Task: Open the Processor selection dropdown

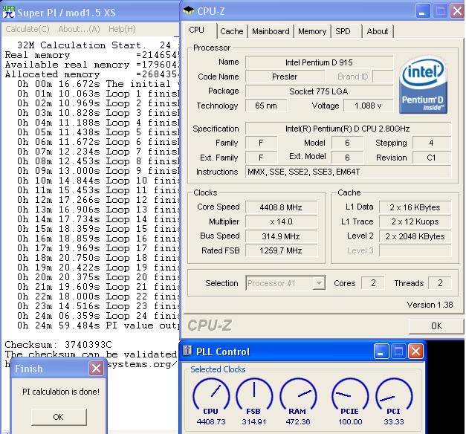Action: 319,282
